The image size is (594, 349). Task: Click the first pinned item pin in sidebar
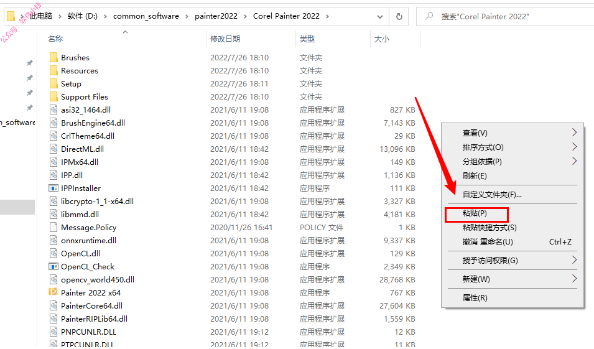pyautogui.click(x=30, y=63)
